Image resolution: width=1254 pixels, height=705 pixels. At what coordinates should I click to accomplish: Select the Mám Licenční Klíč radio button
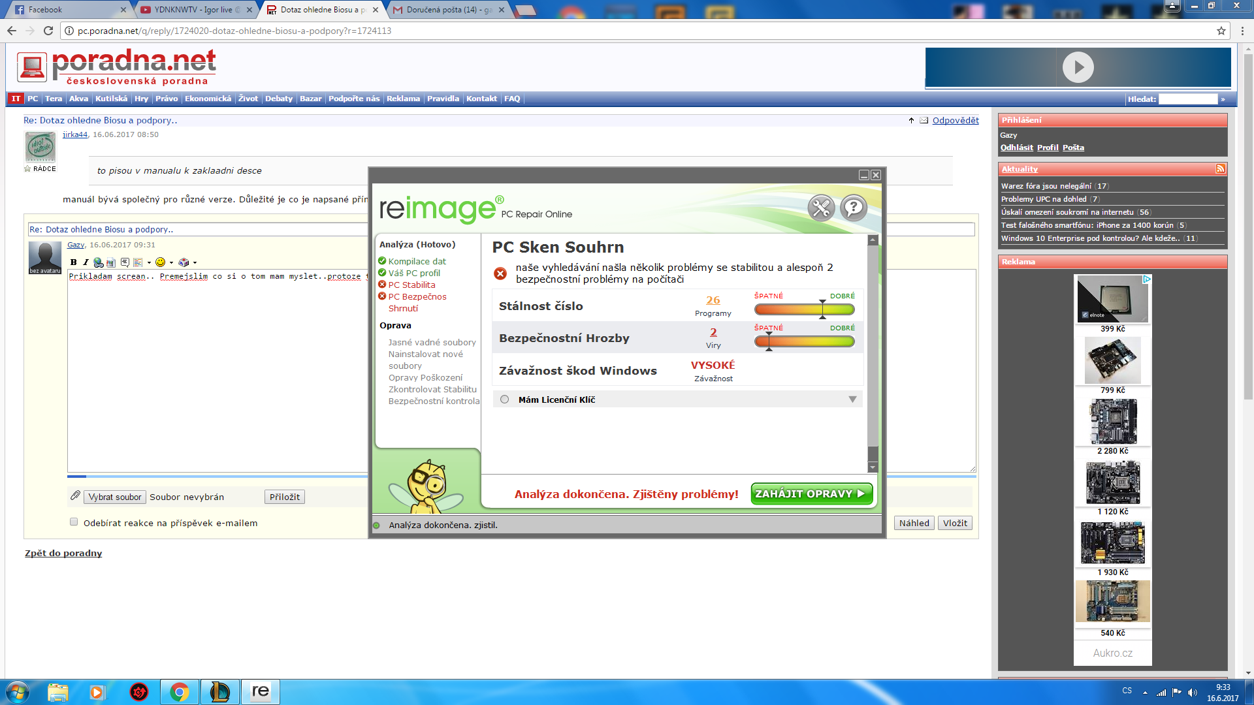[x=504, y=399]
